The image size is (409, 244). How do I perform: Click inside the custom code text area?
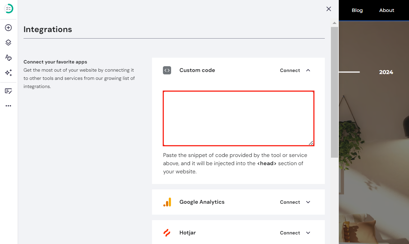point(239,118)
